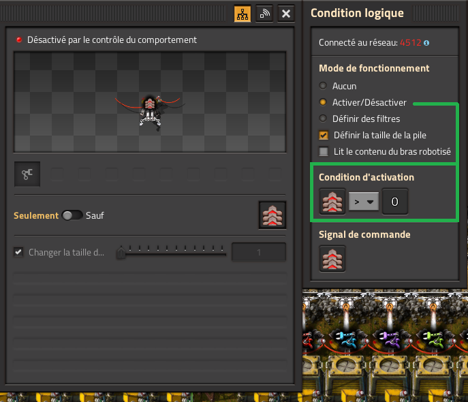Click the Condition d'activation heading
The image size is (468, 402).
366,177
